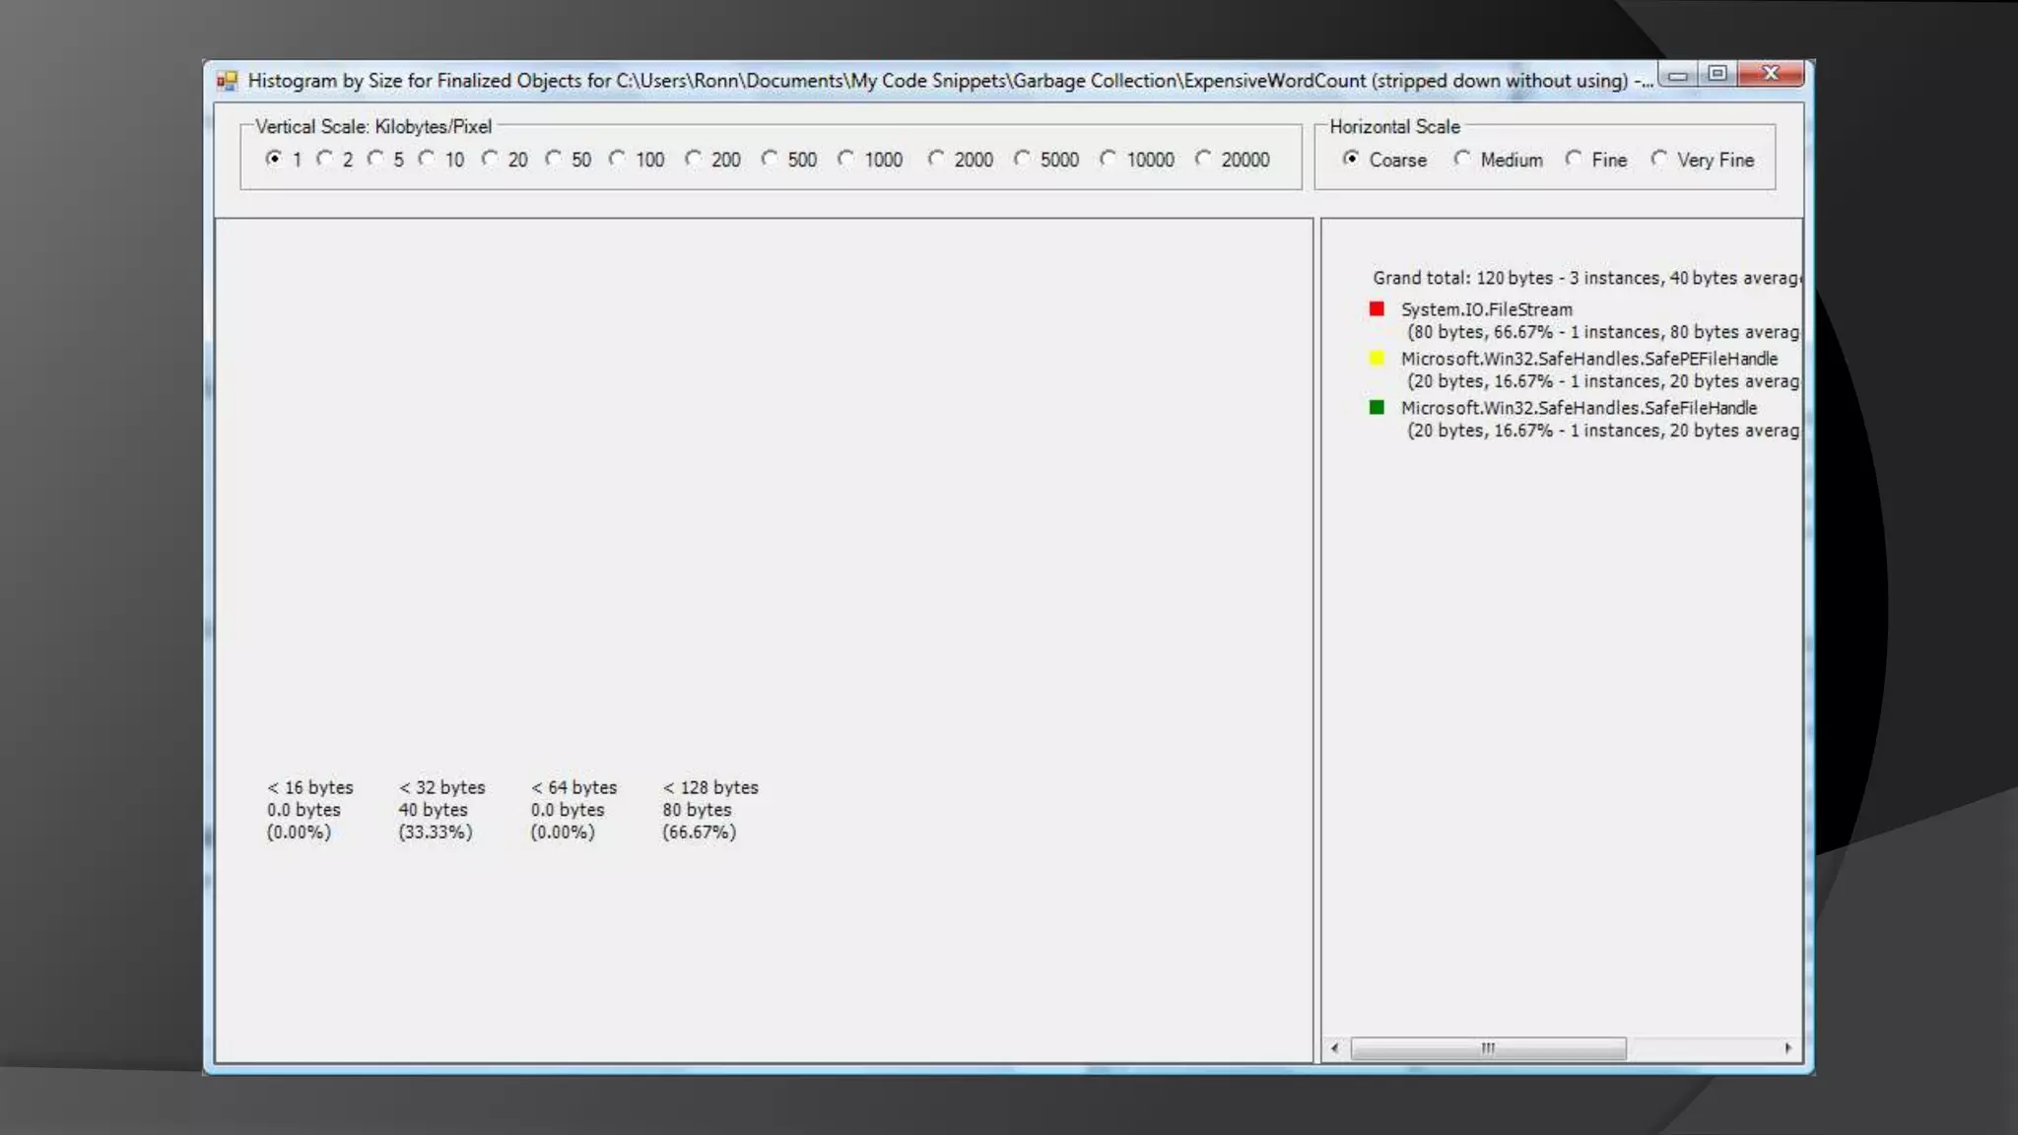Click the System.IO.FileStream legend entry text
Image resolution: width=2018 pixels, height=1135 pixels.
coord(1486,309)
